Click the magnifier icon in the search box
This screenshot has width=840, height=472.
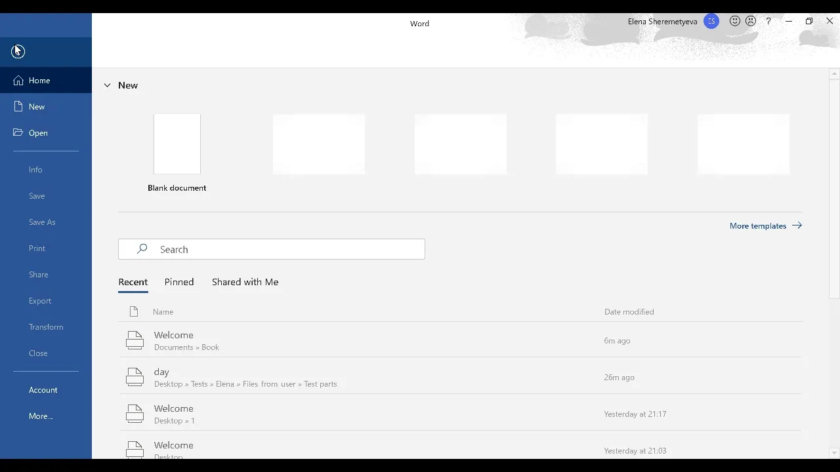pyautogui.click(x=142, y=249)
